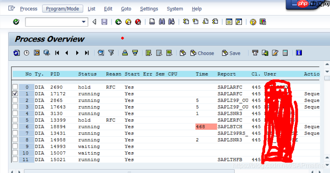Screen dimensions: 330x173
Task: Click the highlighted 468 time cell
Action: (x=206, y=127)
